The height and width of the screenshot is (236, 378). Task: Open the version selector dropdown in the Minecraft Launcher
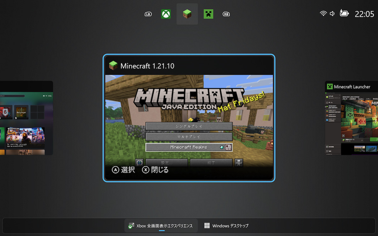pos(352,140)
